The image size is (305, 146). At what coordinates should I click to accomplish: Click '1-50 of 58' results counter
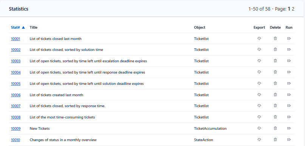(260, 9)
